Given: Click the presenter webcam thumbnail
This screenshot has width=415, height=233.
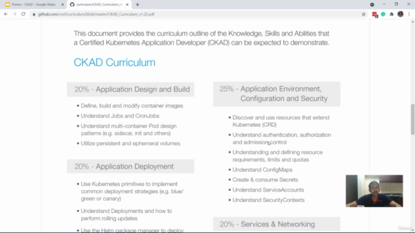Looking at the screenshot, I should [374, 191].
